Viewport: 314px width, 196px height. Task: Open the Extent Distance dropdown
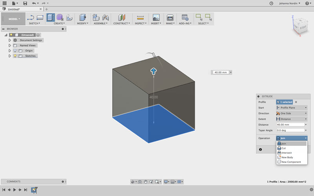coord(292,119)
